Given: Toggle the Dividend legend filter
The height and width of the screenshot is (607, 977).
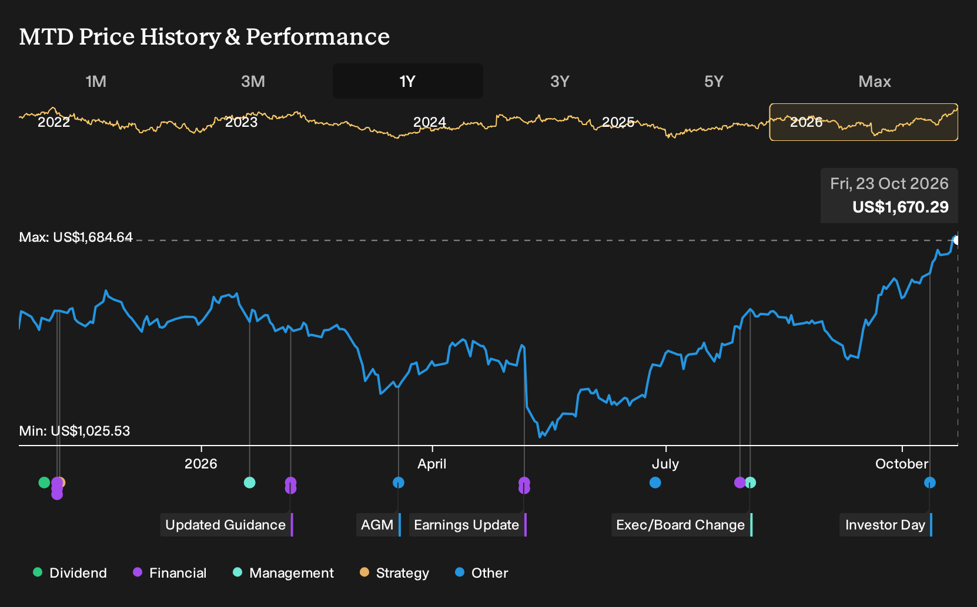Looking at the screenshot, I should pos(70,573).
